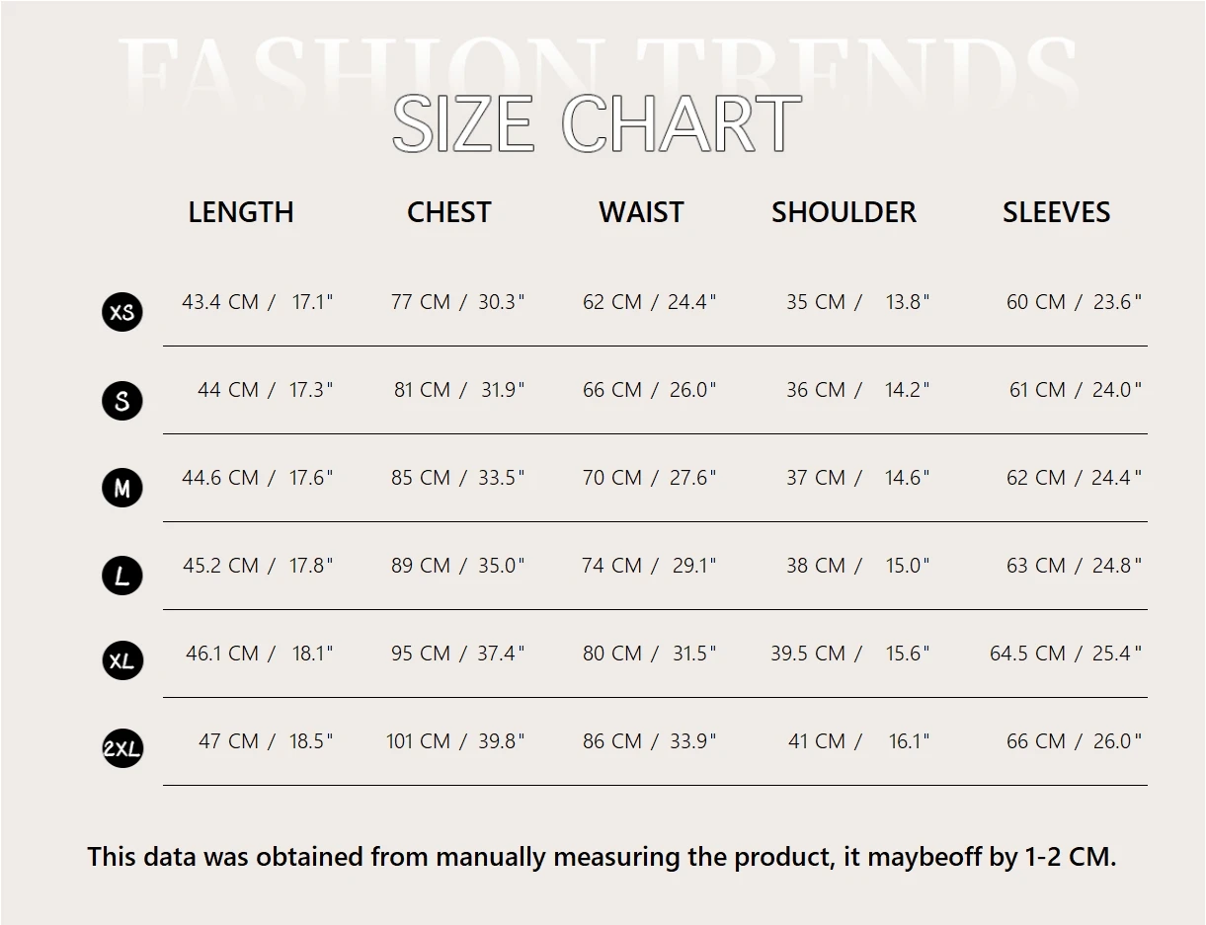Select the WAIST column header

pos(641,212)
